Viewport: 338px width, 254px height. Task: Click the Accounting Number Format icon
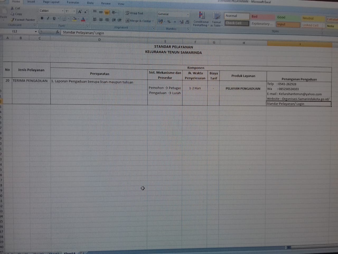click(x=160, y=21)
